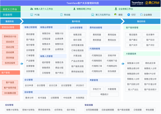Select the 防伪溯源 box

pyautogui.click(x=112, y=71)
